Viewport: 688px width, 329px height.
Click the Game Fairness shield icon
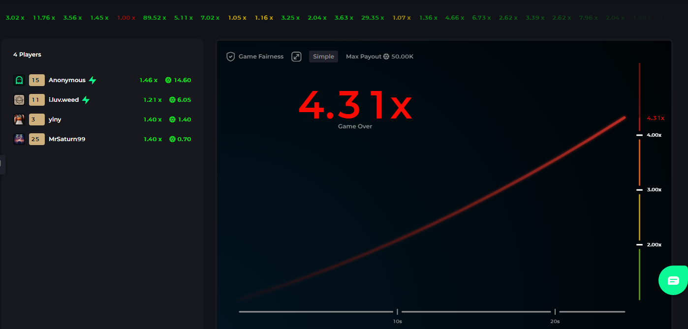point(230,57)
